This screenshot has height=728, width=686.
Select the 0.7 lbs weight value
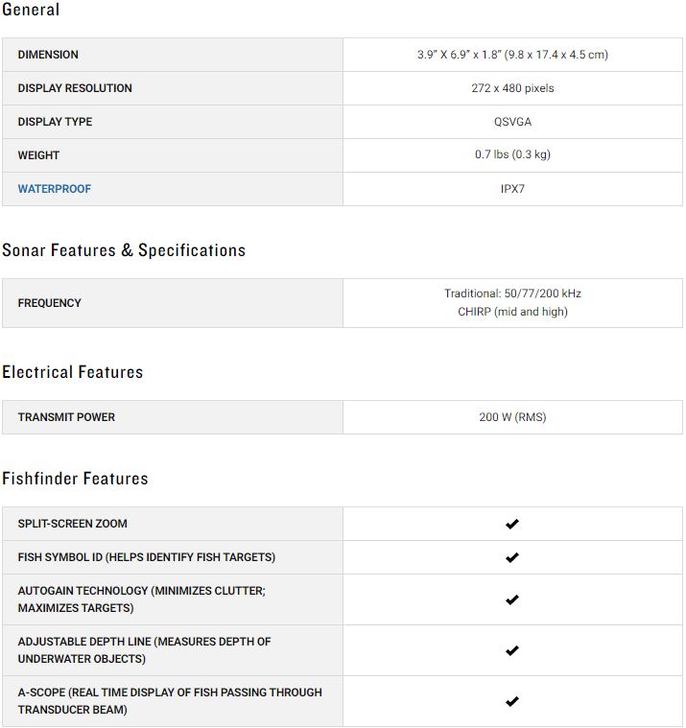[512, 154]
